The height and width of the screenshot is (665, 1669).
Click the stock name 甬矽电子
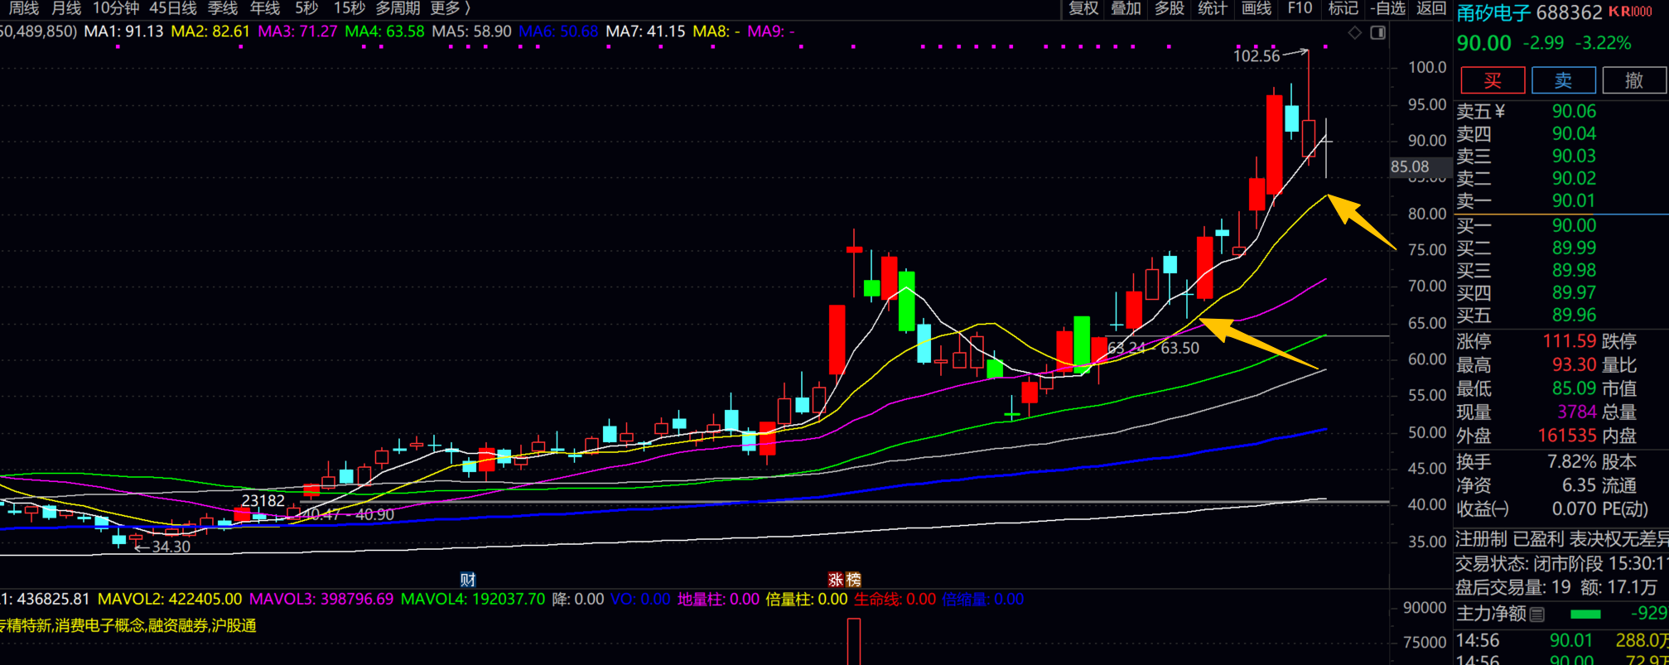click(1493, 12)
